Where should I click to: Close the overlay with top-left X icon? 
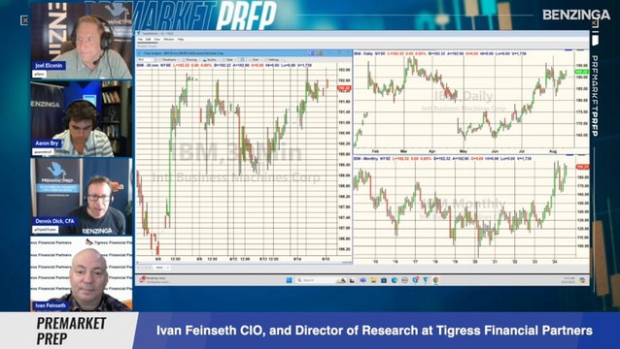click(x=24, y=20)
